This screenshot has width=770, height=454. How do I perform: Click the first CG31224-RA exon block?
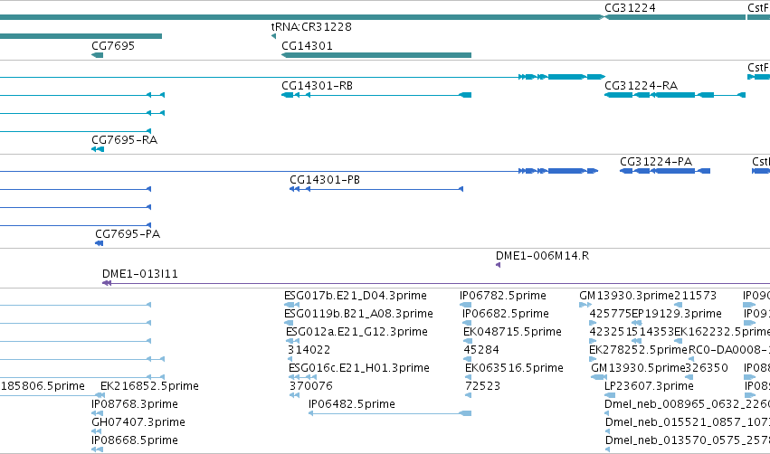tap(619, 95)
